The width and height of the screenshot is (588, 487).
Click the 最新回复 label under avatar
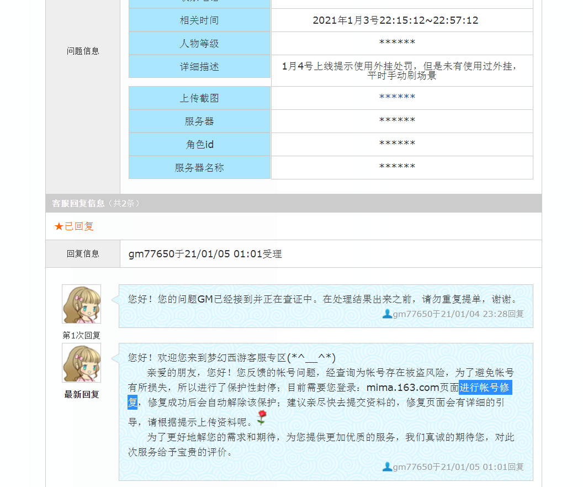pos(82,395)
